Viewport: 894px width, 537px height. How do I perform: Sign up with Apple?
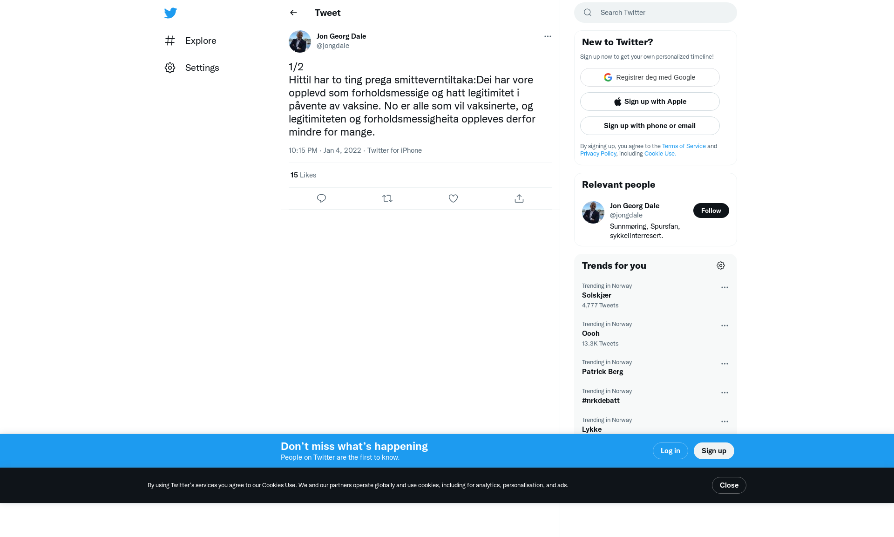[650, 102]
